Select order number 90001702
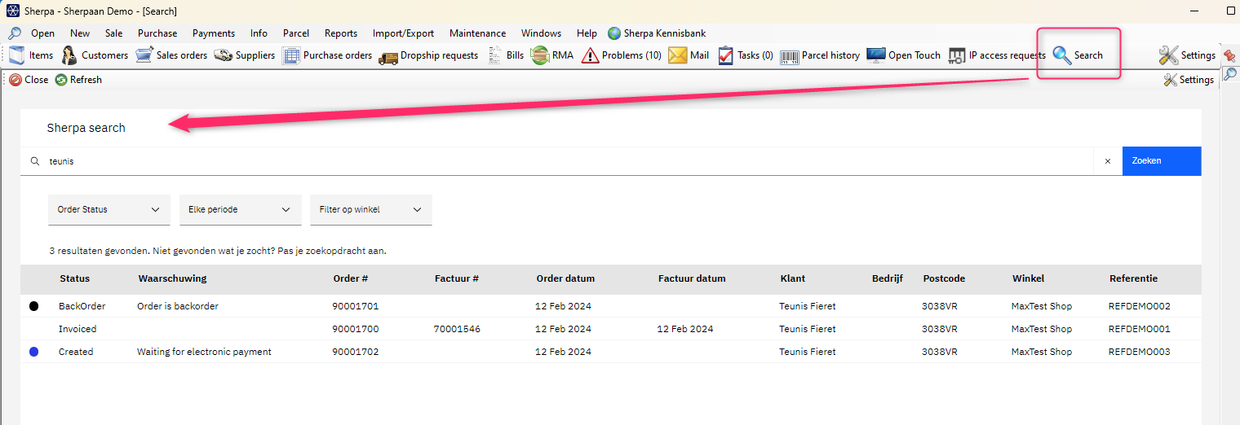The height and width of the screenshot is (425, 1240). (x=356, y=352)
